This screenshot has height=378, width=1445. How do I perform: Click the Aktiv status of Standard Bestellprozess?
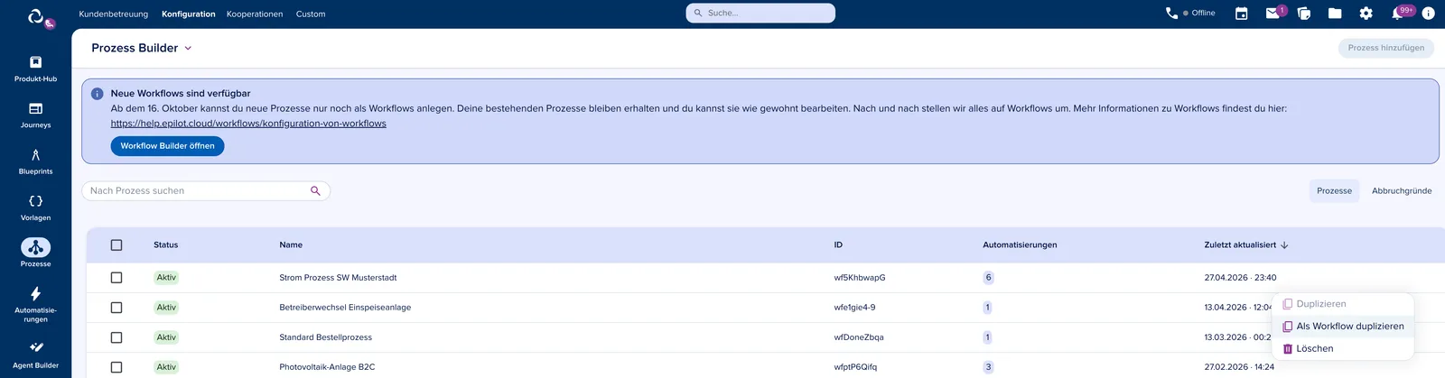[x=166, y=337]
